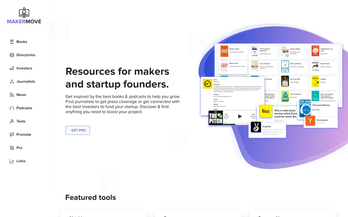Open the Books section in sidebar
Image resolution: width=348 pixels, height=217 pixels.
point(22,42)
